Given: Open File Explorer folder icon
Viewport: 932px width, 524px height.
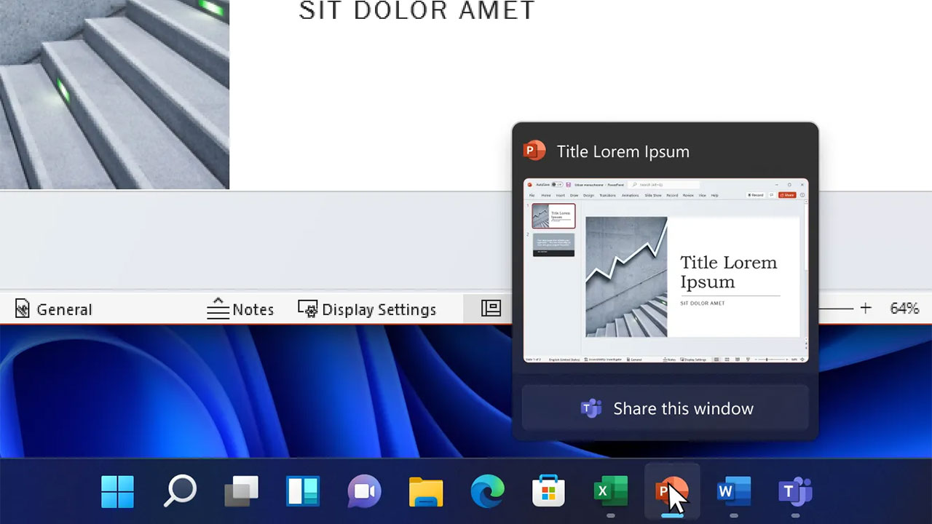Looking at the screenshot, I should tap(426, 492).
